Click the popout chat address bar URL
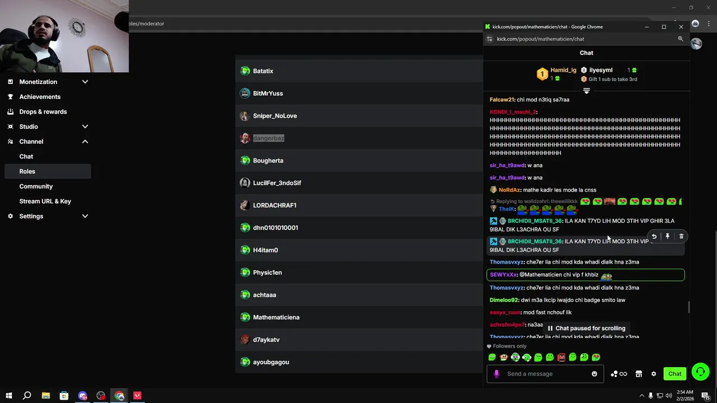717x403 pixels. click(540, 39)
